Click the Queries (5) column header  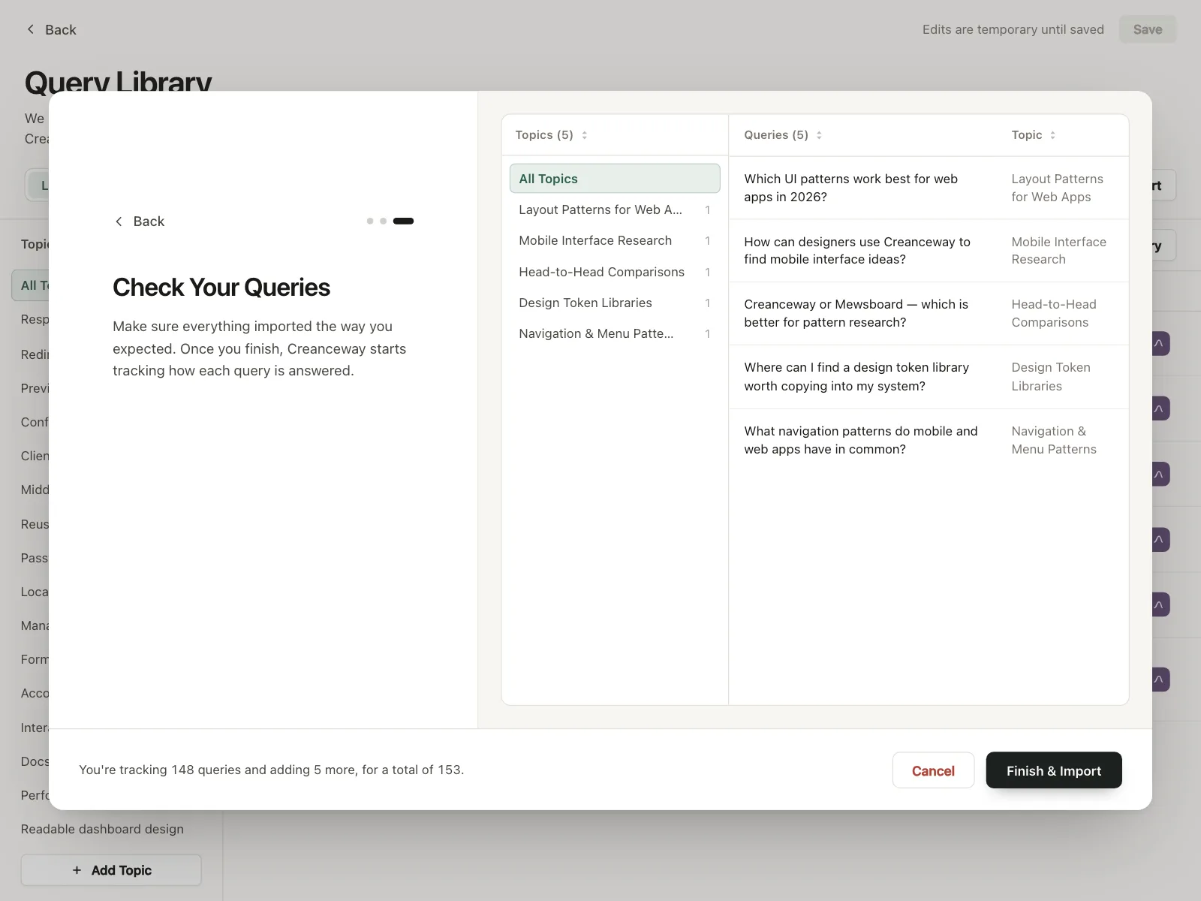point(776,135)
